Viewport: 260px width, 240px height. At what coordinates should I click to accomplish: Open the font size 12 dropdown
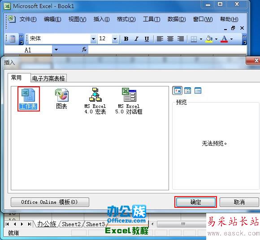[115, 39]
